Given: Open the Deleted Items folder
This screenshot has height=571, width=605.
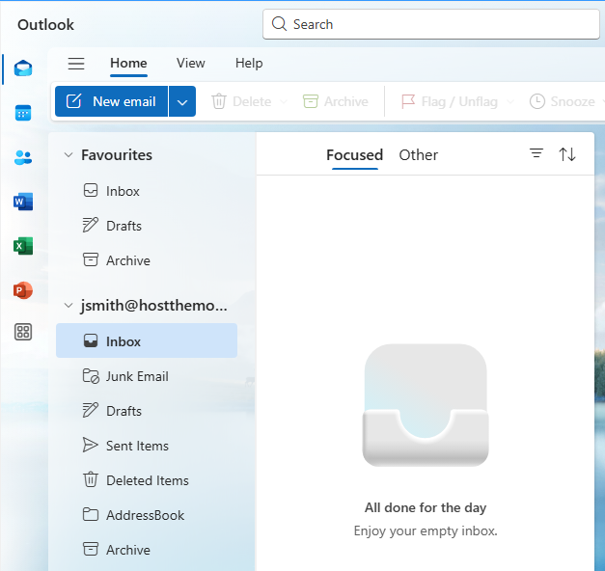Looking at the screenshot, I should click(147, 480).
